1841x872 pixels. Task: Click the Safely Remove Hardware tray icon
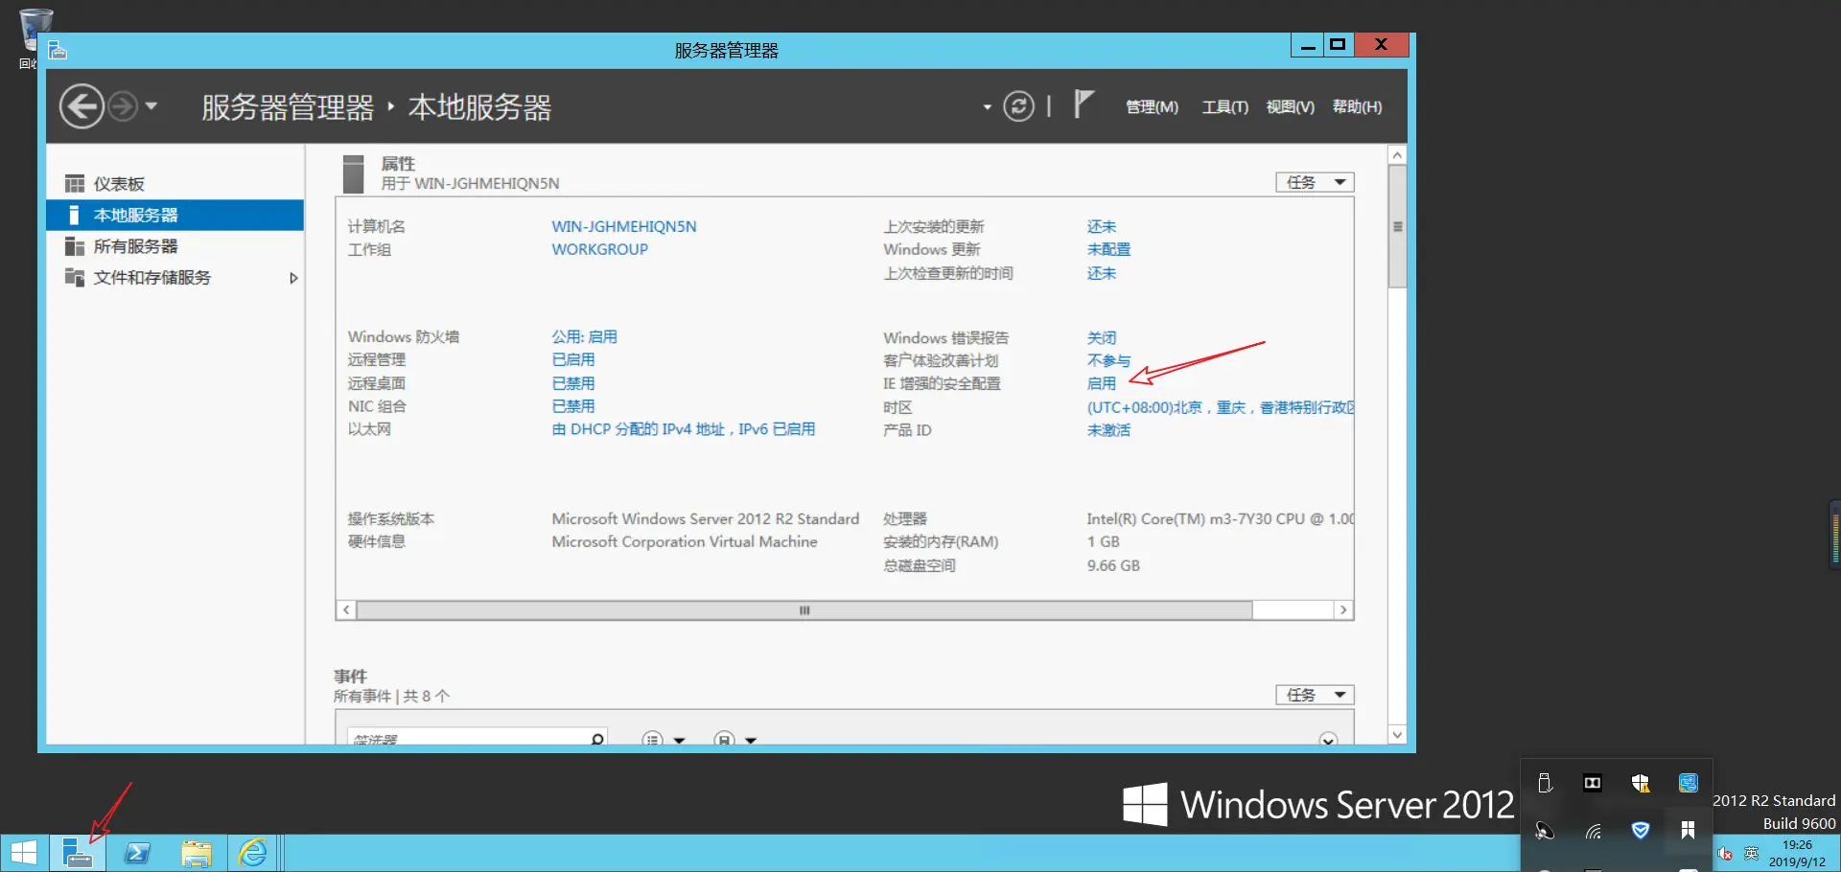[1545, 783]
